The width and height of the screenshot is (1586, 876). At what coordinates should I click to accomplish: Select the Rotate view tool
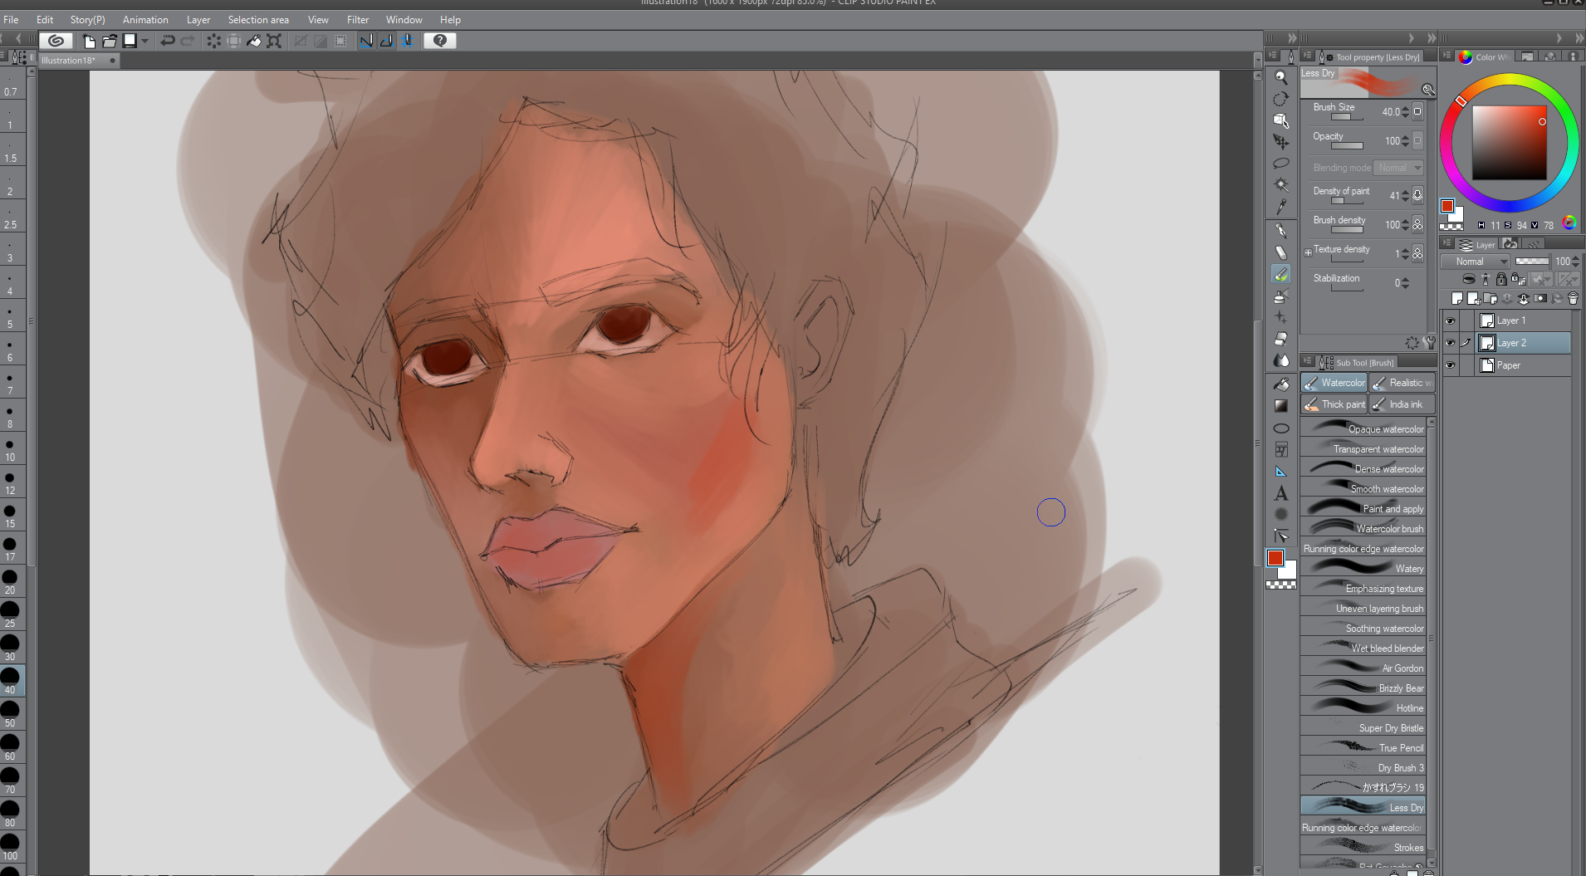(x=1281, y=99)
